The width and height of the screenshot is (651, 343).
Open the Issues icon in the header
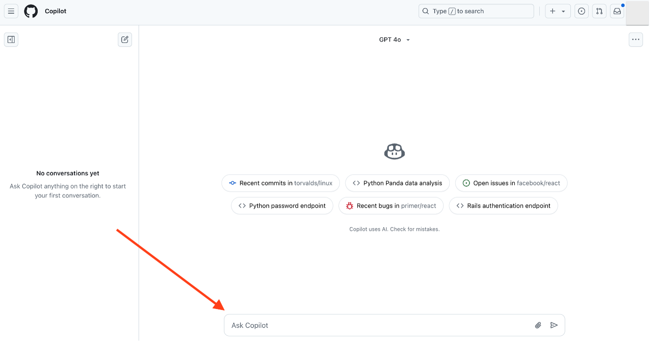coord(582,11)
